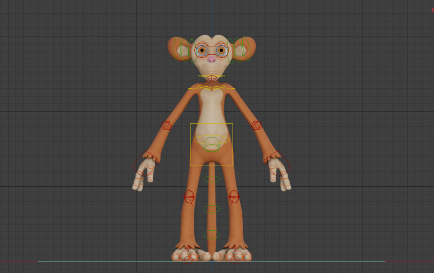Select the green pelvis circle control
The width and height of the screenshot is (434, 273).
pos(212,144)
